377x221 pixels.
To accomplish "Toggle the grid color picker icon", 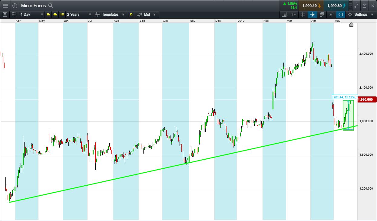I will pyautogui.click(x=313, y=14).
